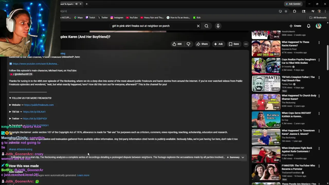Click the #karen hashtag
This screenshot has height=185, width=329.
(13, 149)
